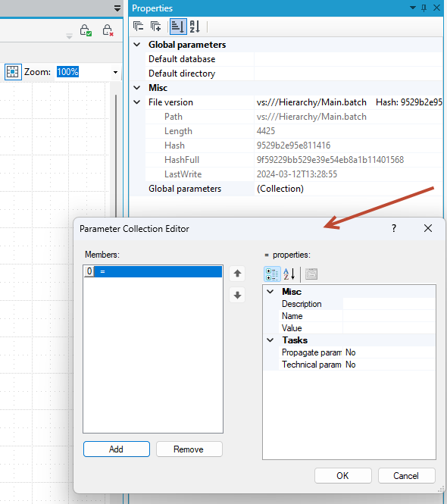Click collapse all icon in Properties toolbar
447x504 pixels.
pyautogui.click(x=139, y=27)
